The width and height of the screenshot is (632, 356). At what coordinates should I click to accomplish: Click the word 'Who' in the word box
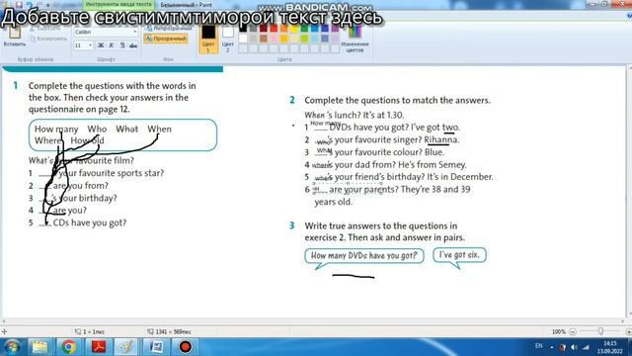(x=97, y=129)
